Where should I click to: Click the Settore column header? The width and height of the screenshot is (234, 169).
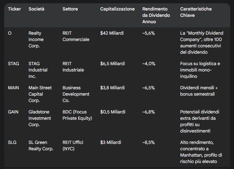70,9
